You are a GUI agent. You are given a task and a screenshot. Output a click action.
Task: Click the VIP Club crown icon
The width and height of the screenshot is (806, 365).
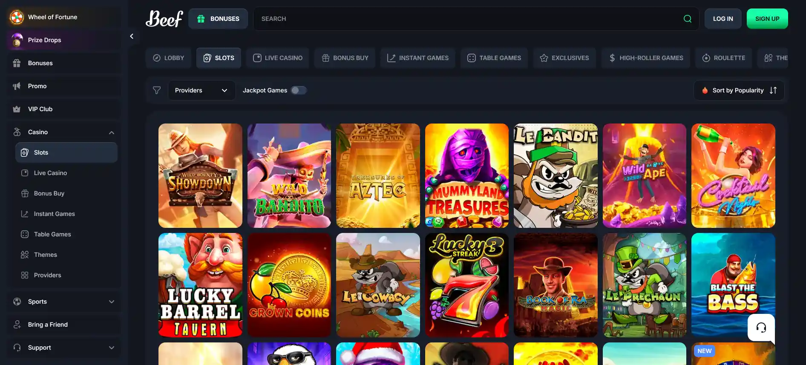[17, 109]
